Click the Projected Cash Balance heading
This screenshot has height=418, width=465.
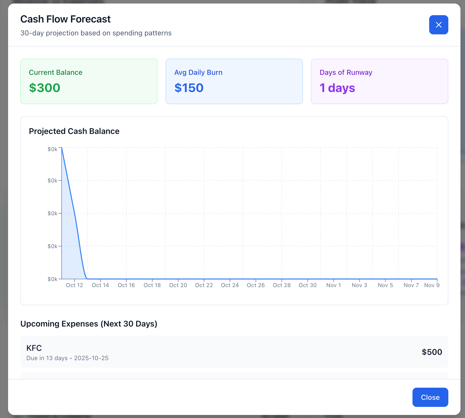click(74, 131)
